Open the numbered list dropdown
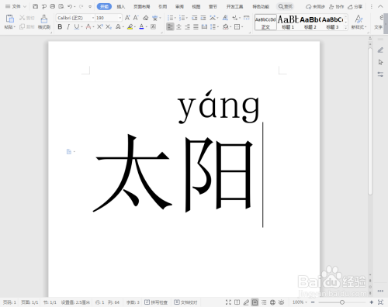 [187, 18]
